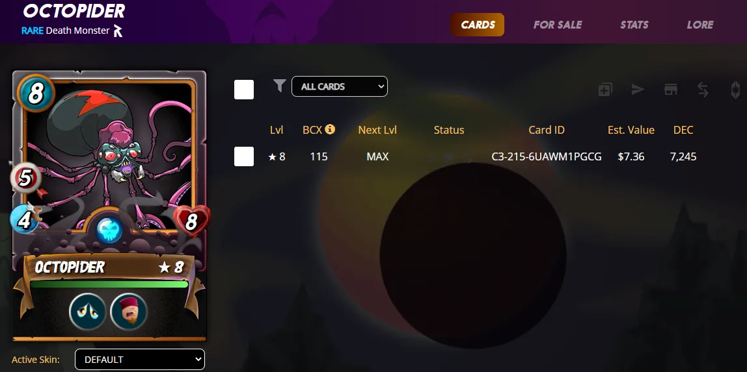Click the delegate arrows icon
The width and height of the screenshot is (747, 372).
coord(703,90)
